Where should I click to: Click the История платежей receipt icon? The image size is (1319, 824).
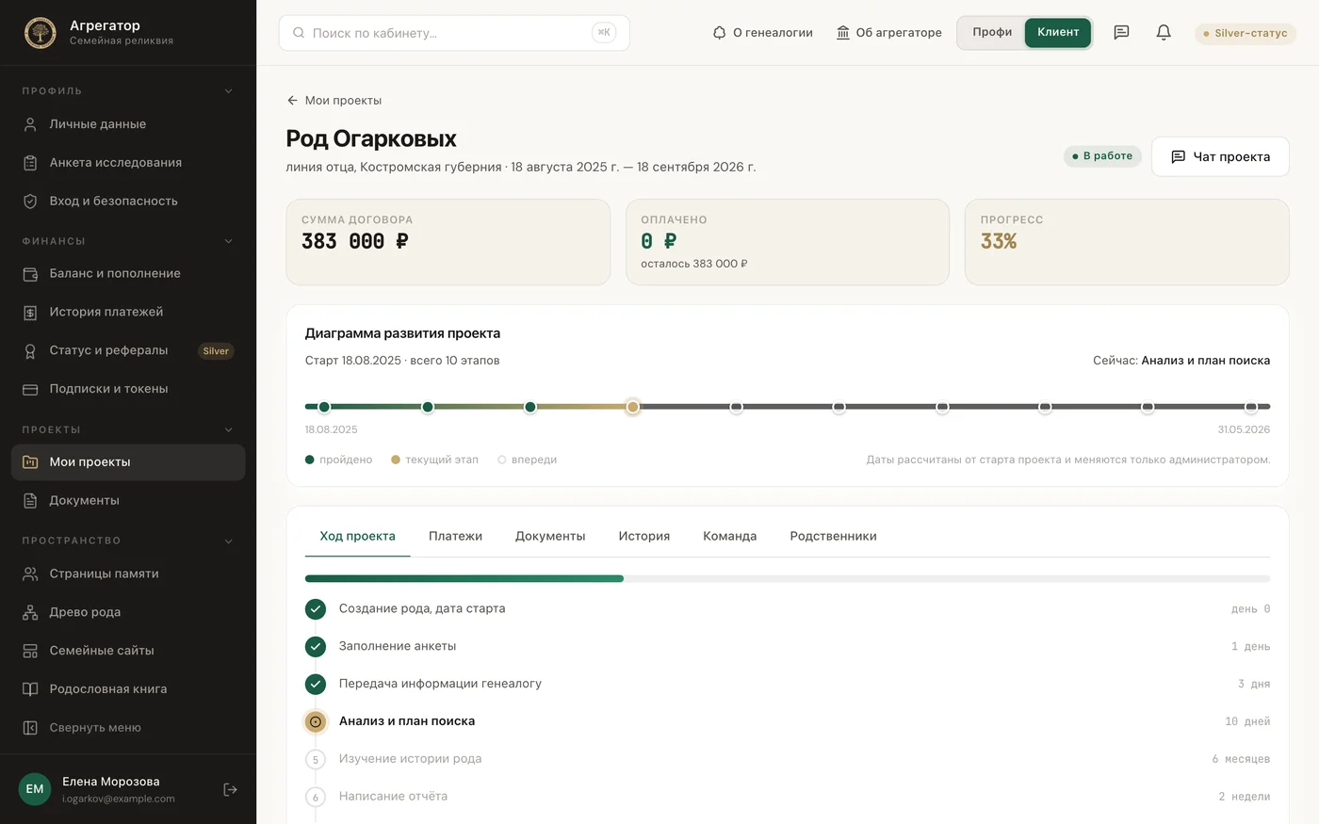(x=30, y=313)
